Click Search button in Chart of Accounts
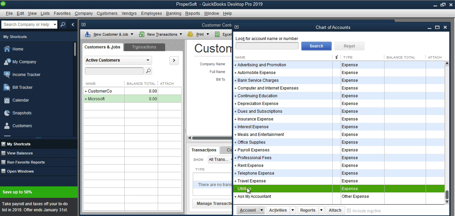Viewport: 455px width, 216px height. point(316,46)
